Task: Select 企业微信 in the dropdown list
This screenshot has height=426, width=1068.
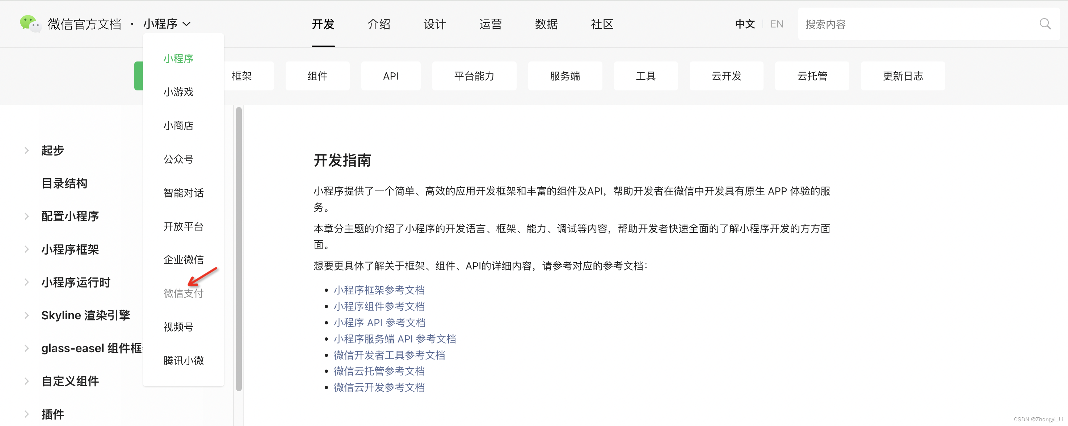Action: (x=183, y=260)
